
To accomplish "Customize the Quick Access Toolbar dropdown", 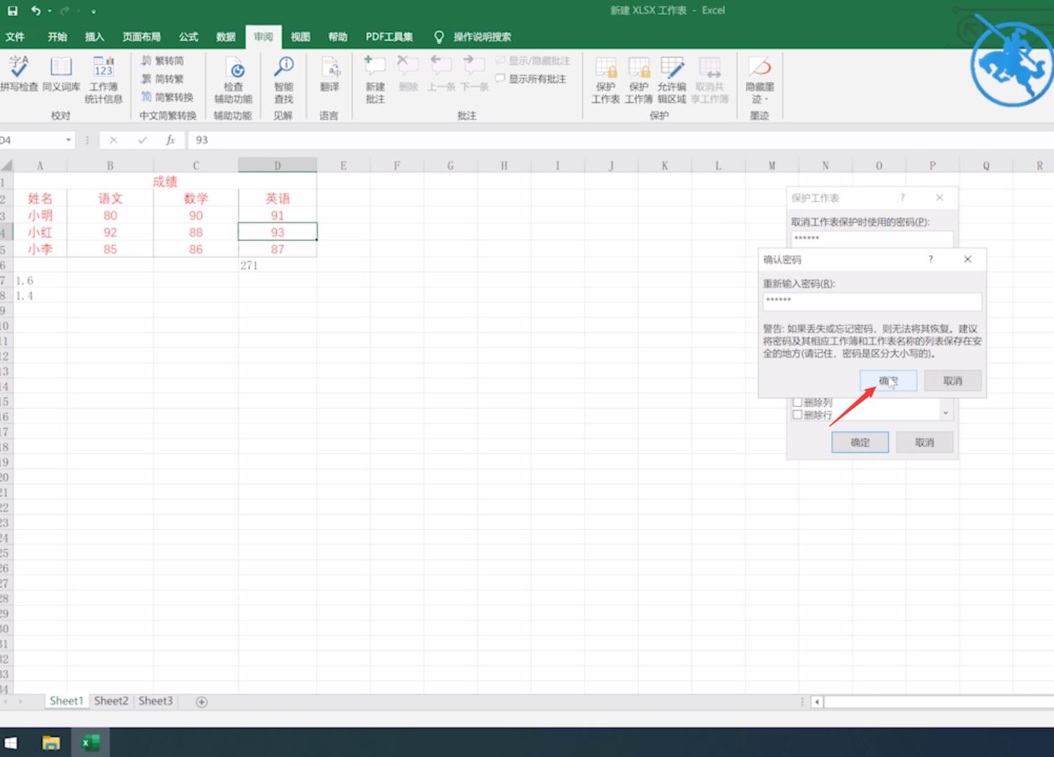I will pos(93,11).
